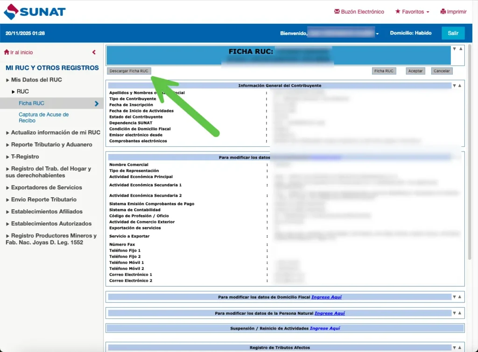
Task: Go to Ir al inicio home
Action: point(19,53)
